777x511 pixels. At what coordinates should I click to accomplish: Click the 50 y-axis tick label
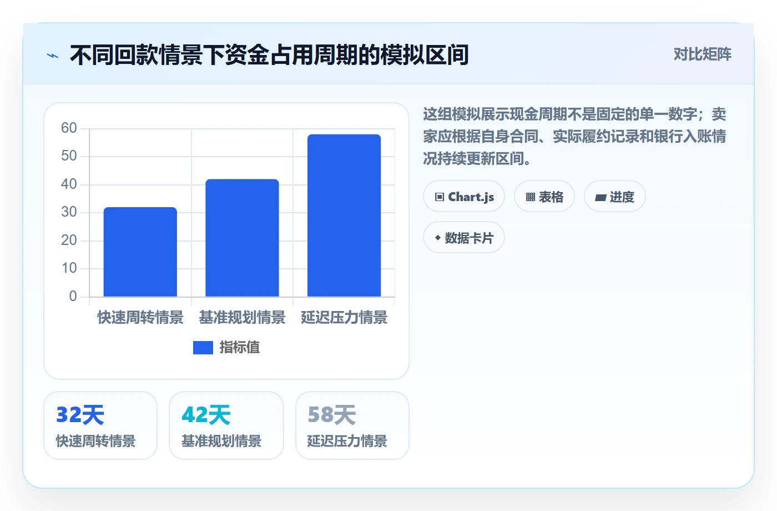[69, 156]
